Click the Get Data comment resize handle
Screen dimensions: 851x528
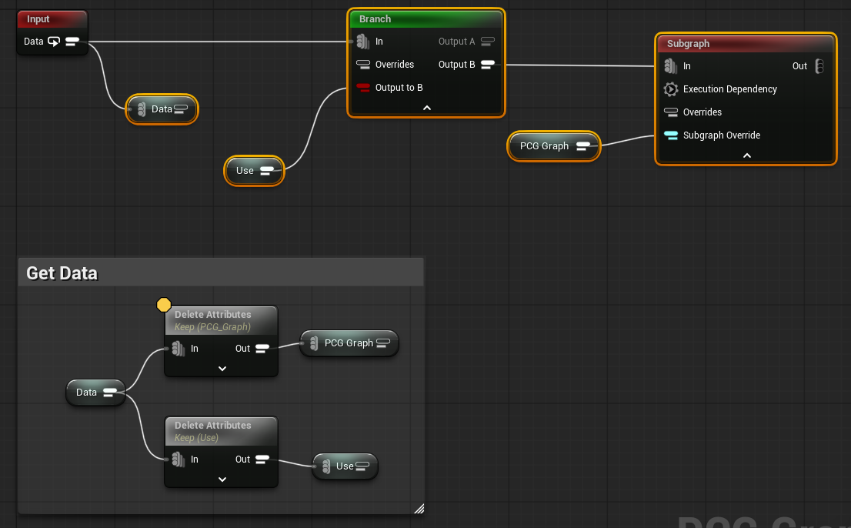[x=419, y=508]
